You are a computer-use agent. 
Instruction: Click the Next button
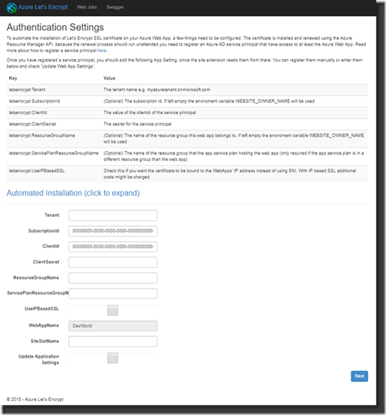pyautogui.click(x=359, y=376)
